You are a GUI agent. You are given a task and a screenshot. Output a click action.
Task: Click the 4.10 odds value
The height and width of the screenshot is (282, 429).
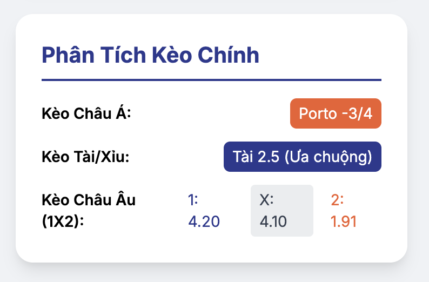[273, 221]
